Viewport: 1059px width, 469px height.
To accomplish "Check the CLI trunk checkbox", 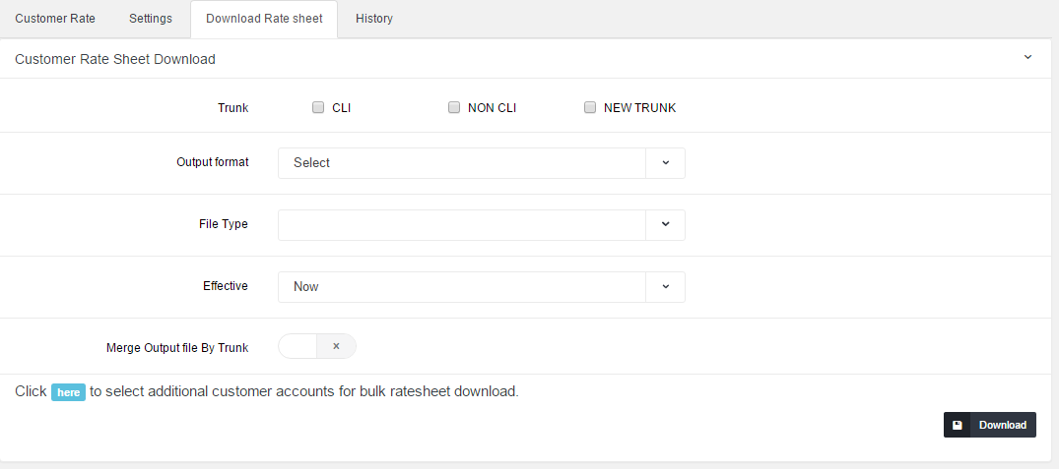I will [318, 108].
